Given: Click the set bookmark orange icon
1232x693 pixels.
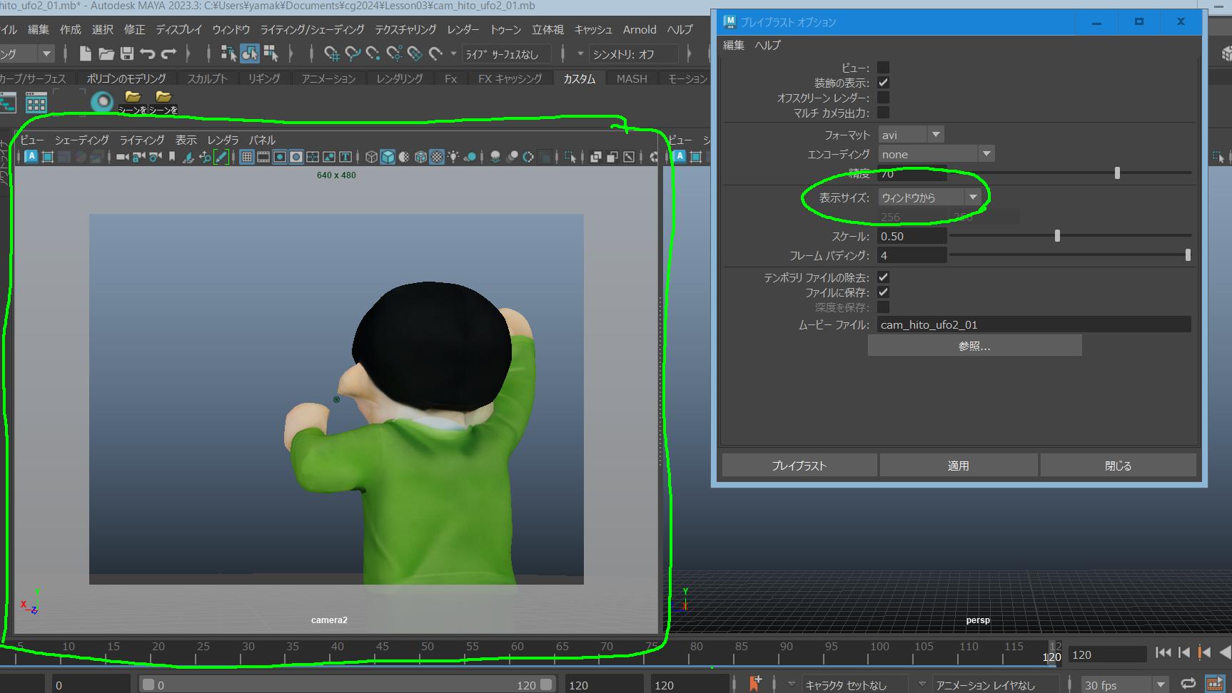Looking at the screenshot, I should [x=754, y=683].
